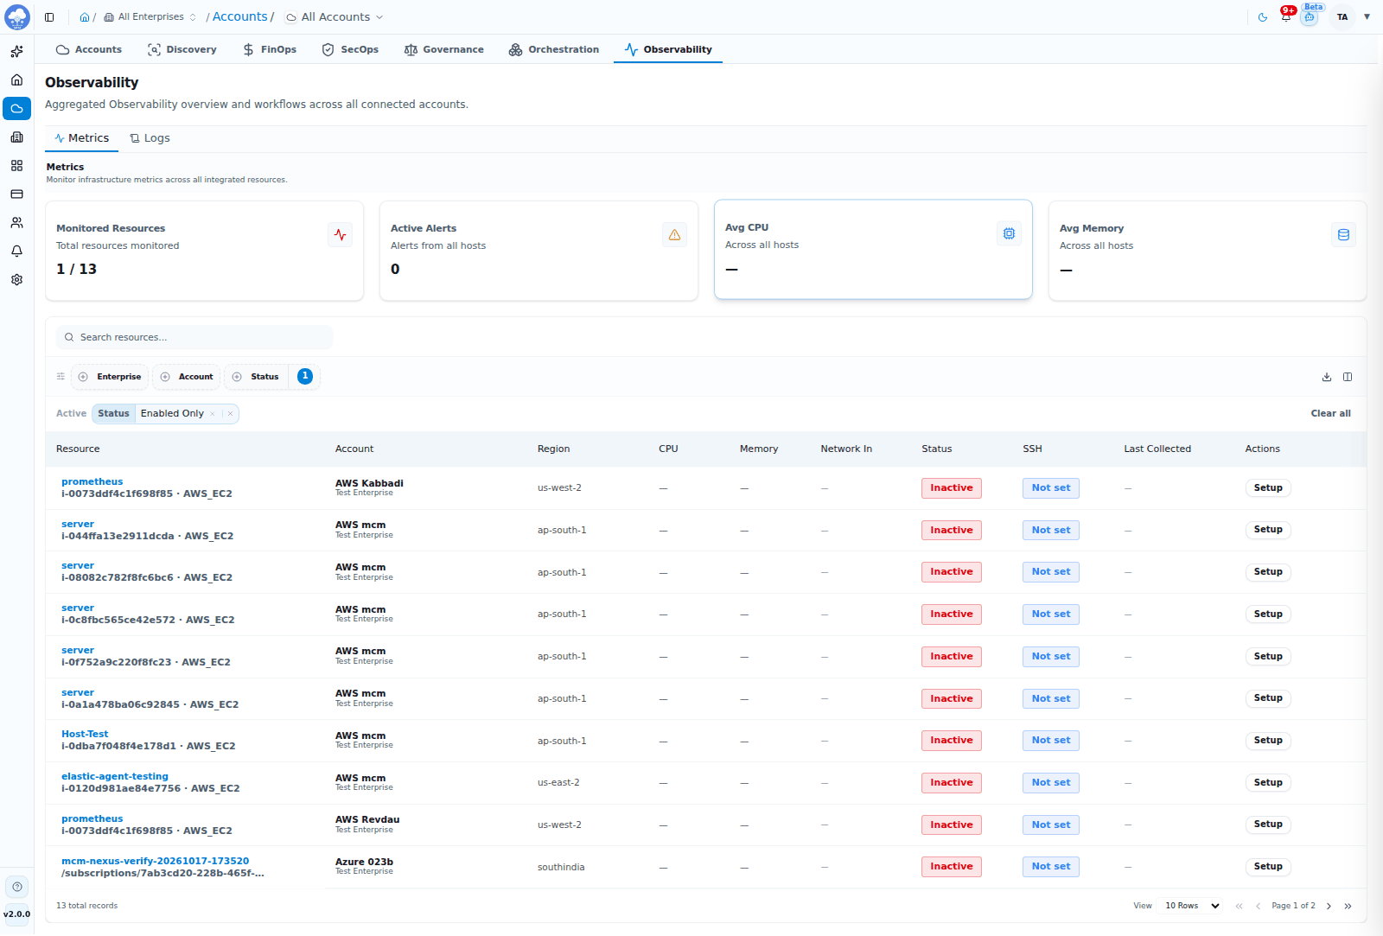Open the Accounts tab
The width and height of the screenshot is (1383, 936).
[x=89, y=50]
